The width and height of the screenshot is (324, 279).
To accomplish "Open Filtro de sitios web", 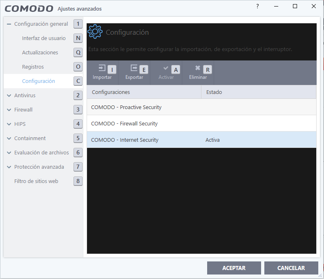I will click(x=36, y=181).
